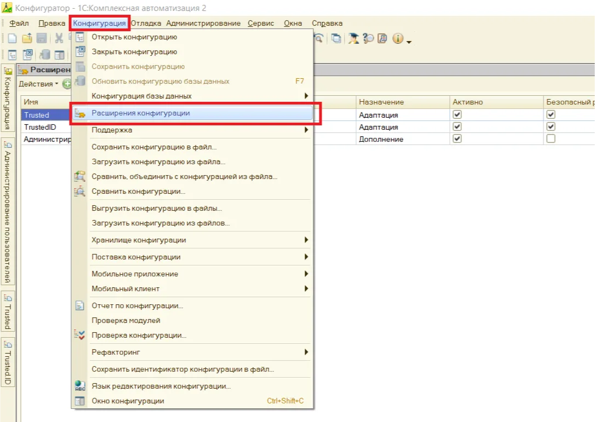Viewport: 595px width, 422px height.
Task: Uncheck Активно for the Trusted extension
Action: (x=457, y=115)
